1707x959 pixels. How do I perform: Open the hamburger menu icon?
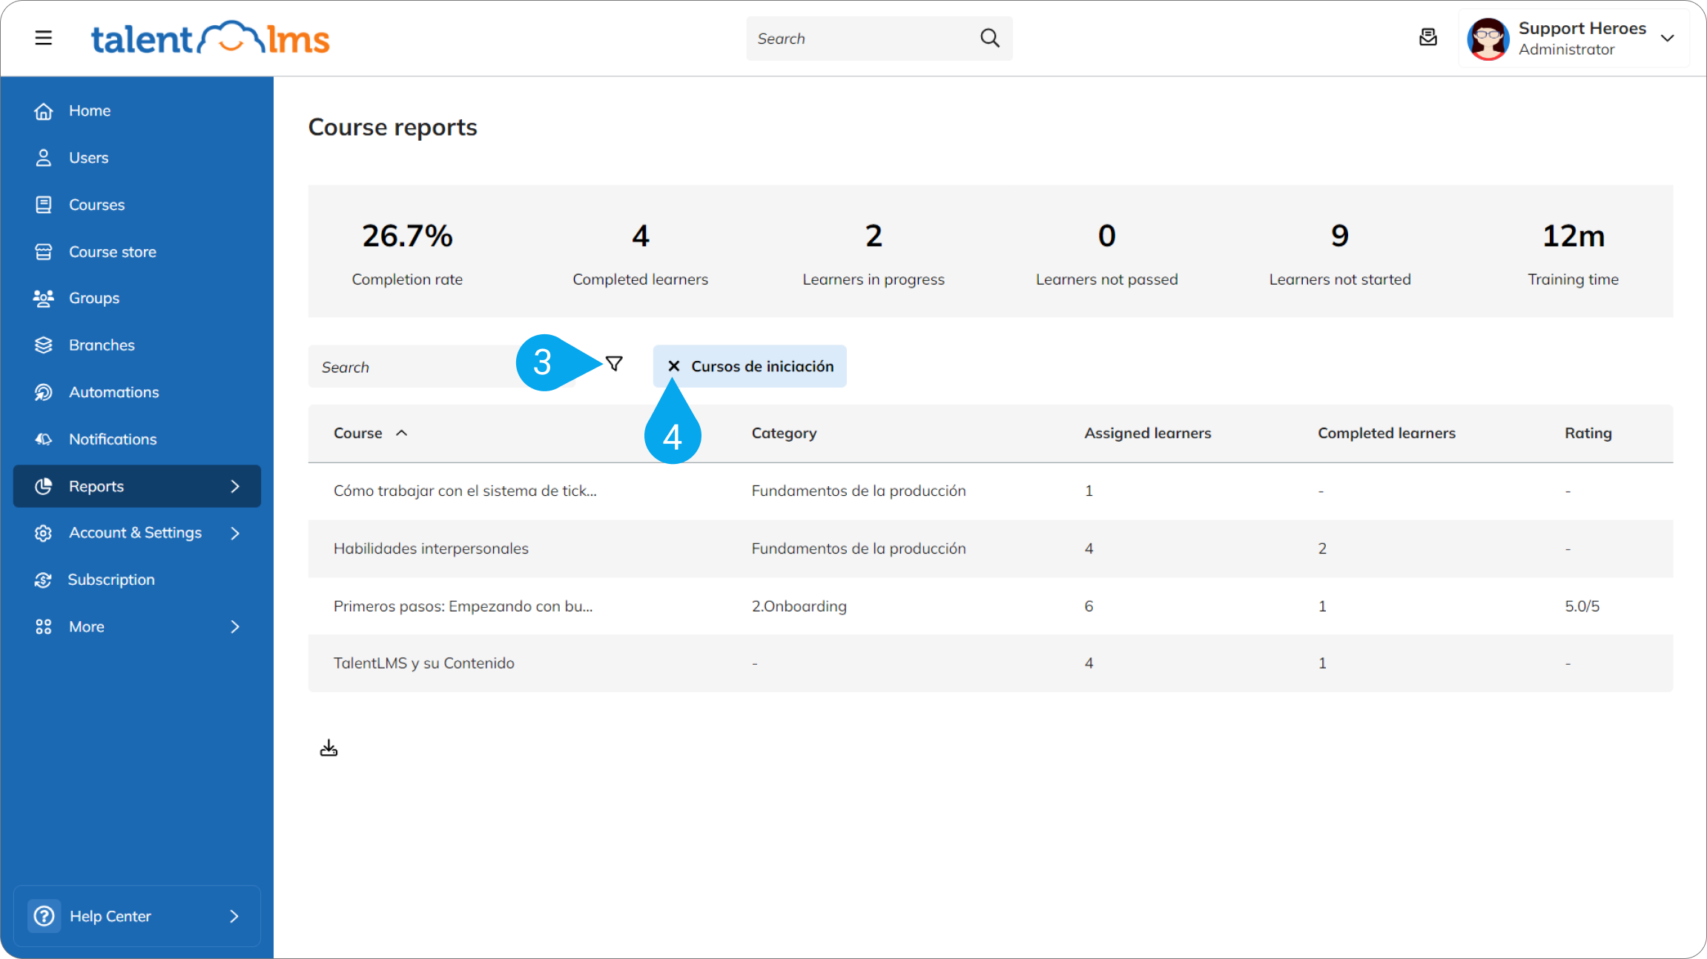coord(44,38)
